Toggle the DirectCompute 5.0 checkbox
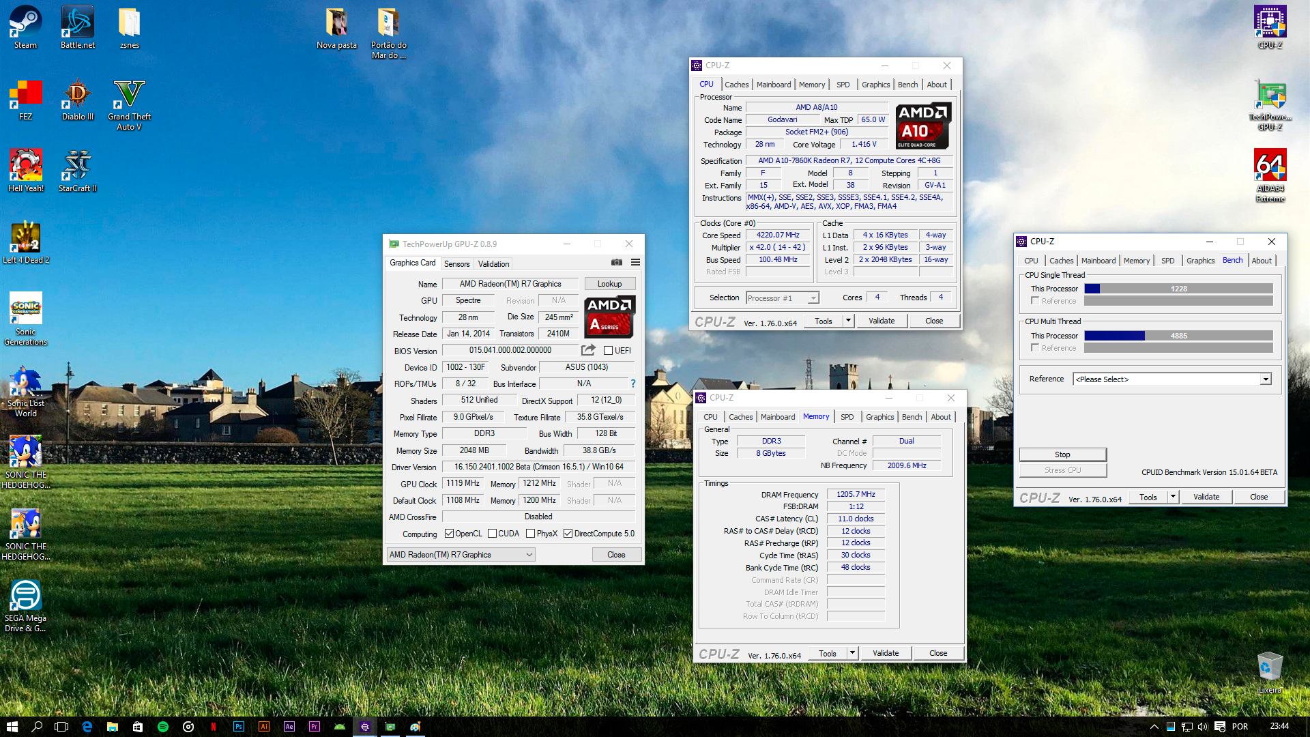This screenshot has height=737, width=1310. 568,534
